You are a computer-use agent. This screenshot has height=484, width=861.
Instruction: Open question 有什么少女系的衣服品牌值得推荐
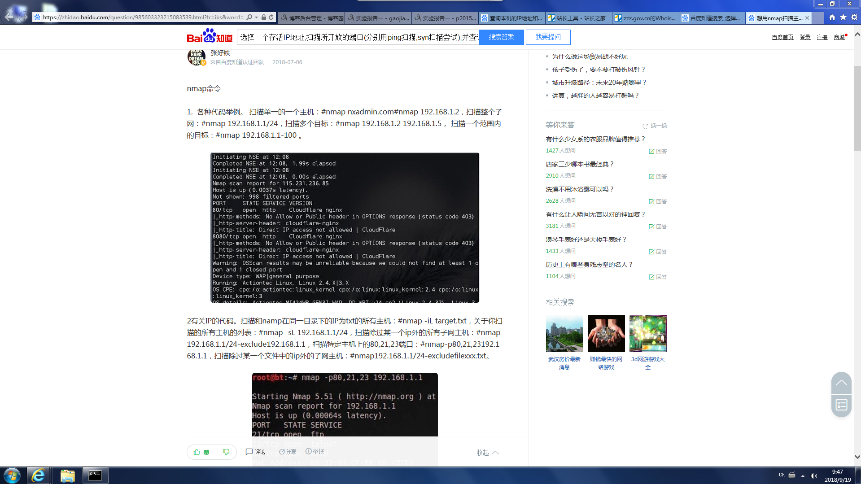point(595,139)
